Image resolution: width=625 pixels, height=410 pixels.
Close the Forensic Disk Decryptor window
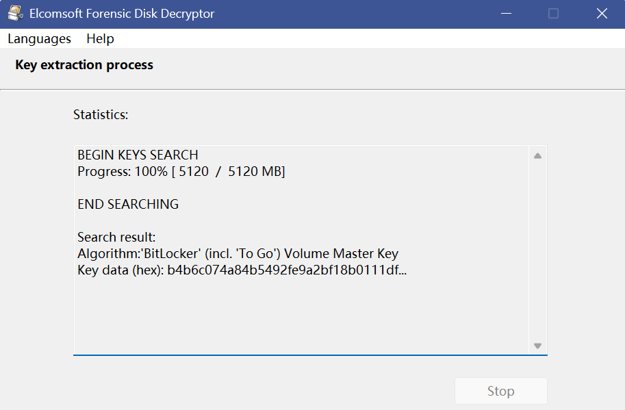602,14
